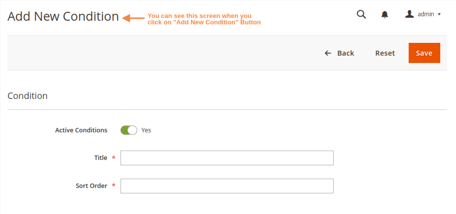The image size is (456, 214).
Task: Open the admin search magnifier icon
Action: click(x=361, y=14)
